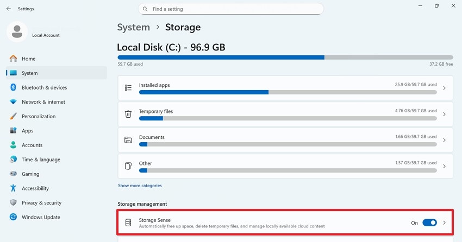Go to the Apps settings page

pos(27,131)
